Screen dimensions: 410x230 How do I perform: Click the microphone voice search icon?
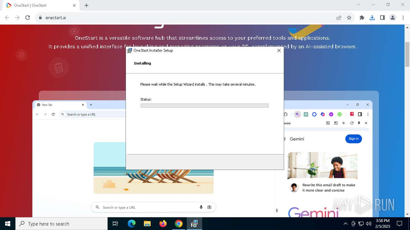tap(201, 207)
